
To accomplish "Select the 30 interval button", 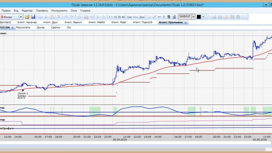I will 119,17.
